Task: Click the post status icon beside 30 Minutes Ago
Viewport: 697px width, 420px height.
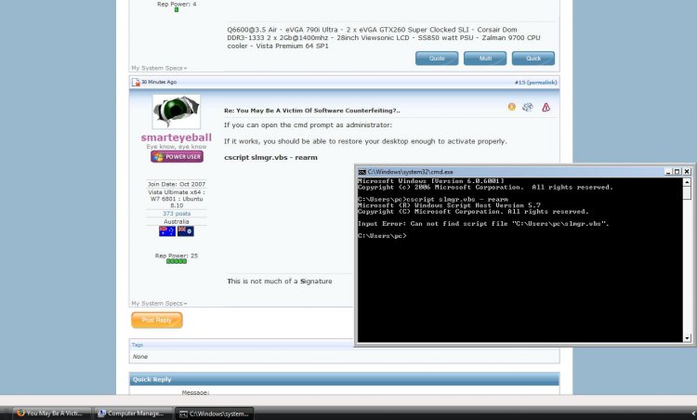Action: tap(136, 83)
